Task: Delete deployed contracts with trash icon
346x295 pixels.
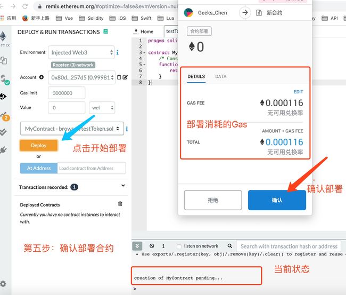Action: 120,204
